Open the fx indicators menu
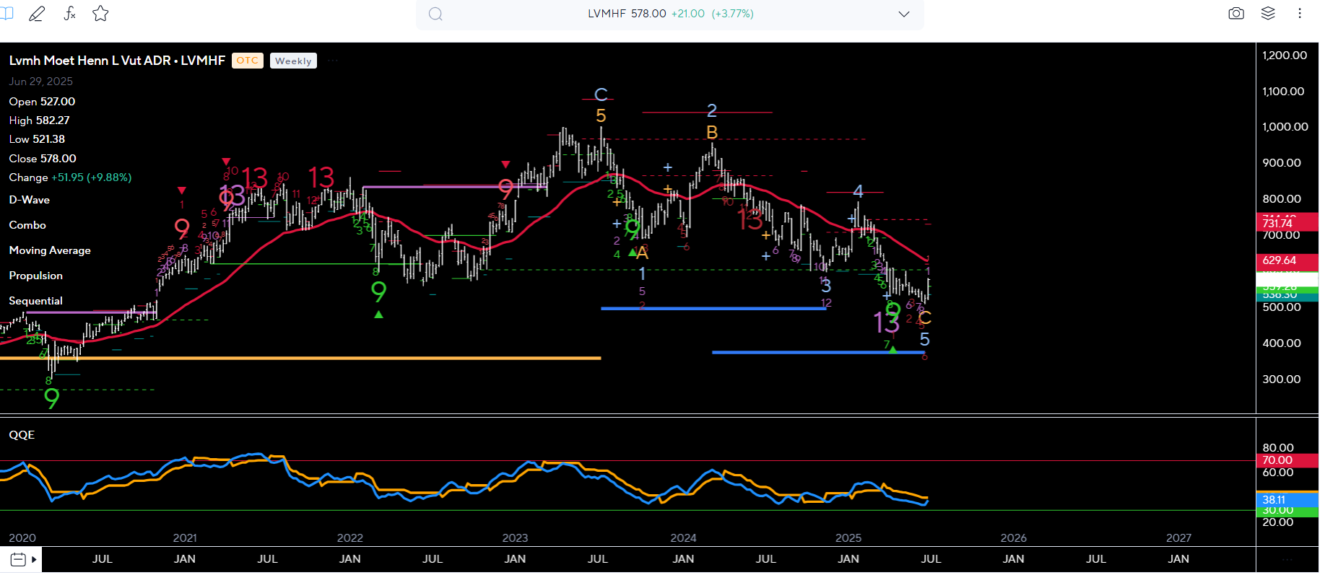The height and width of the screenshot is (575, 1325). click(69, 14)
